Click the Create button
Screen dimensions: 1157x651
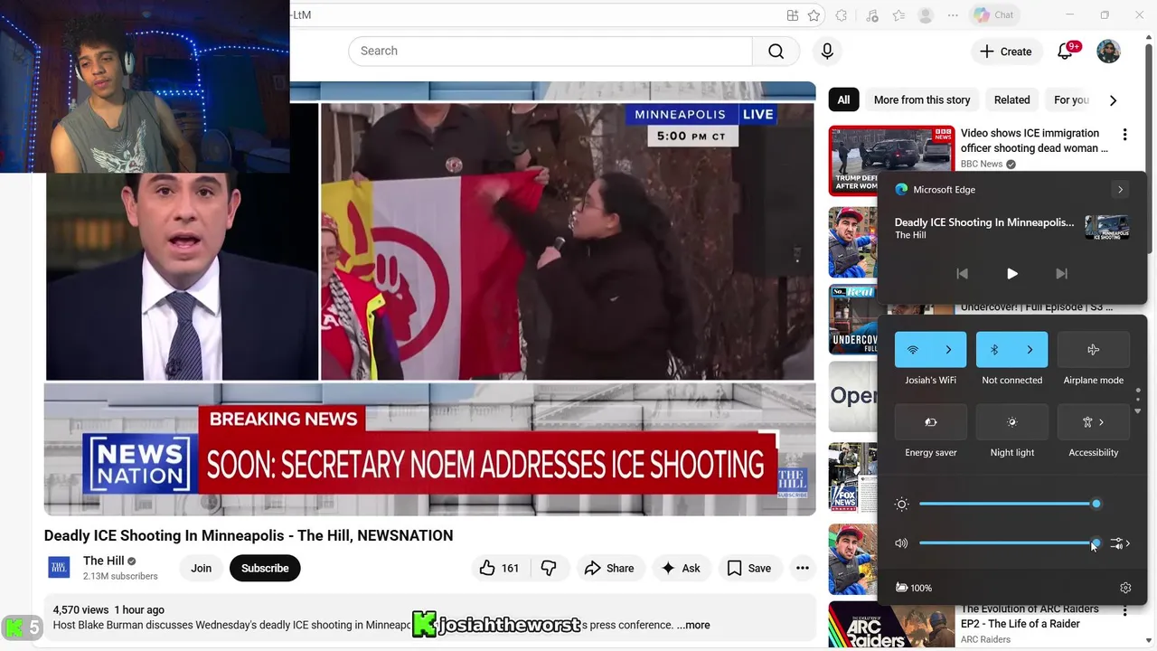point(1005,52)
